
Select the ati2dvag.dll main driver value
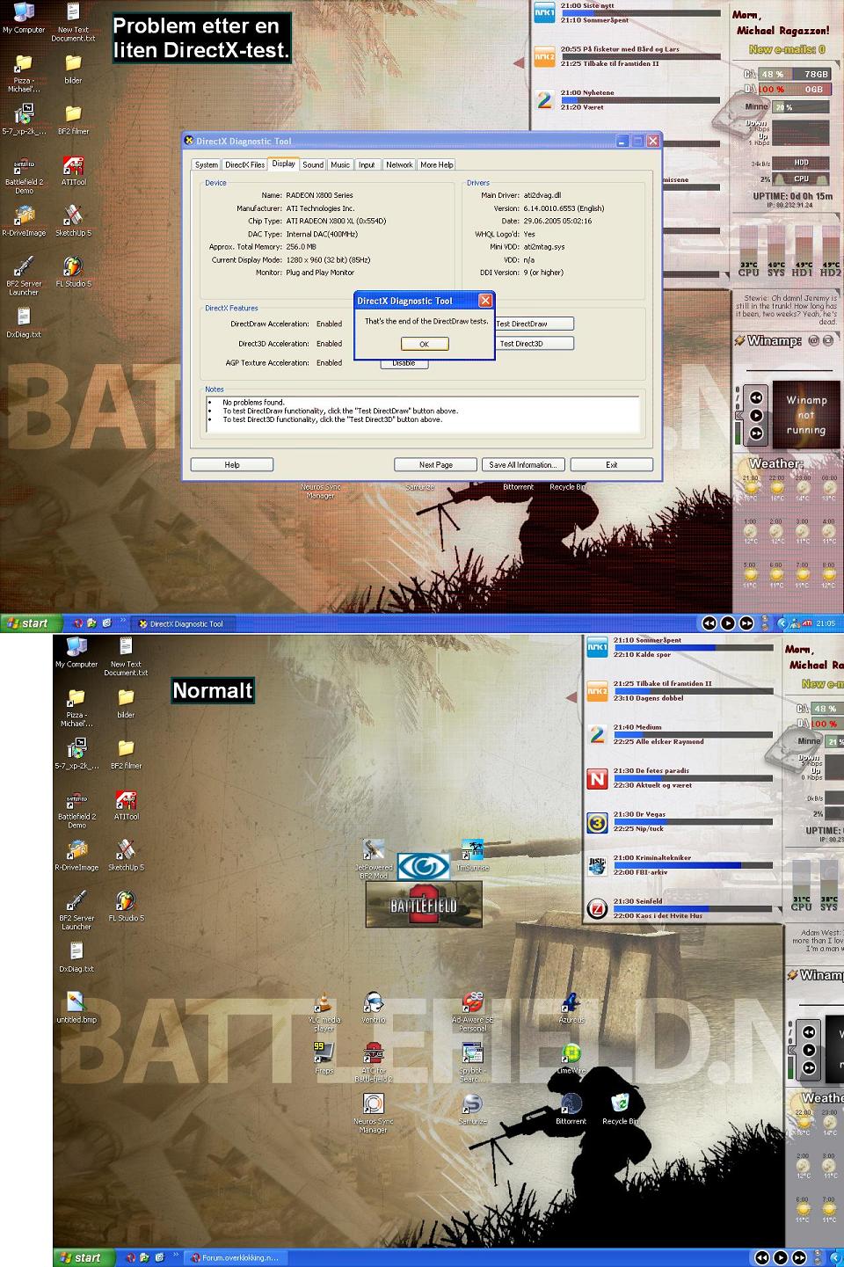coord(542,195)
